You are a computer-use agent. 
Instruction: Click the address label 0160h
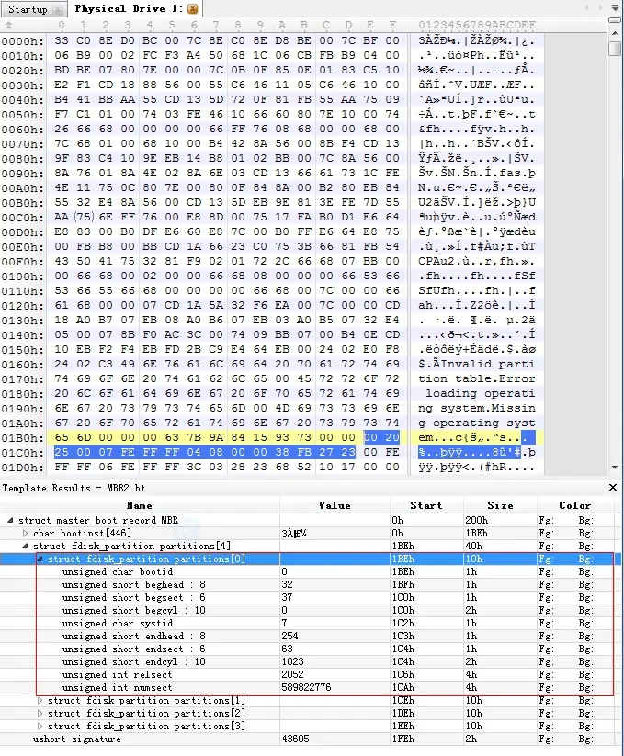point(22,365)
